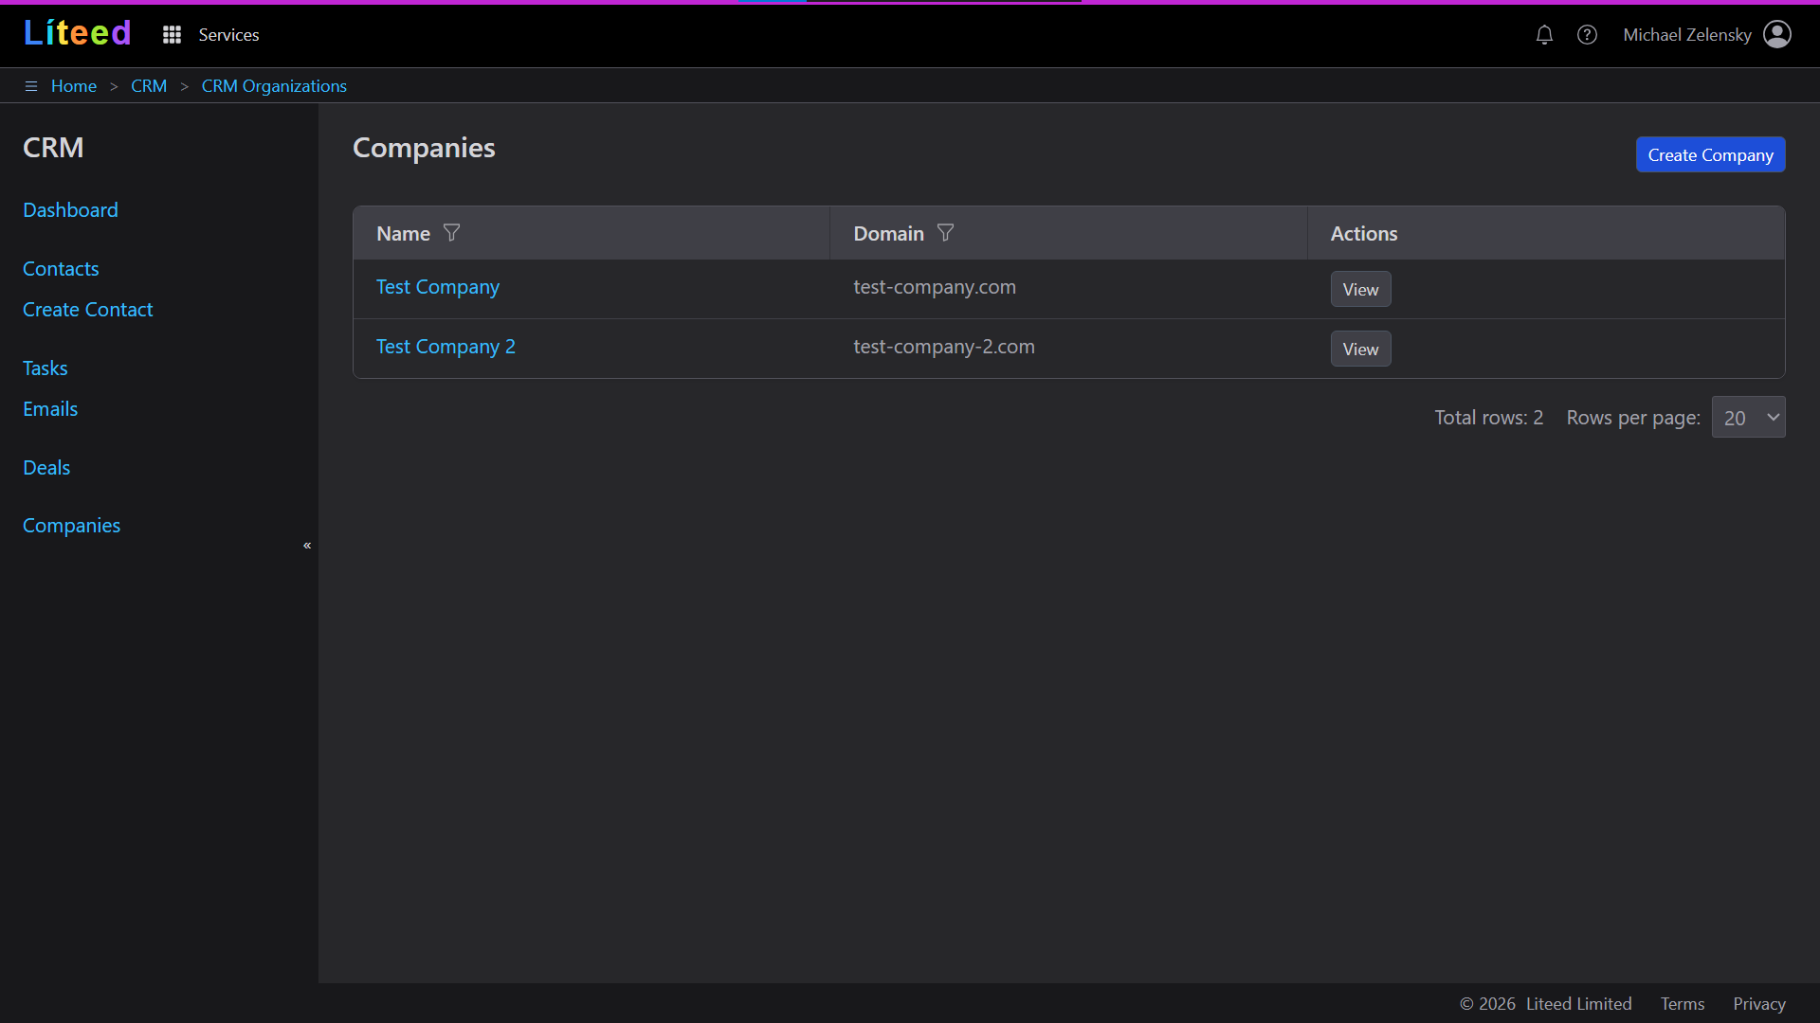Select CRM in the breadcrumb trail
The image size is (1820, 1023).
[149, 85]
